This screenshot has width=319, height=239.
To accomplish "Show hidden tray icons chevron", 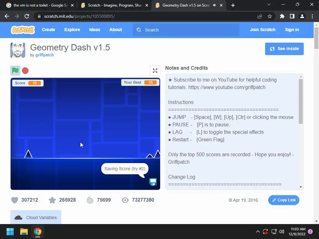I will (258, 232).
